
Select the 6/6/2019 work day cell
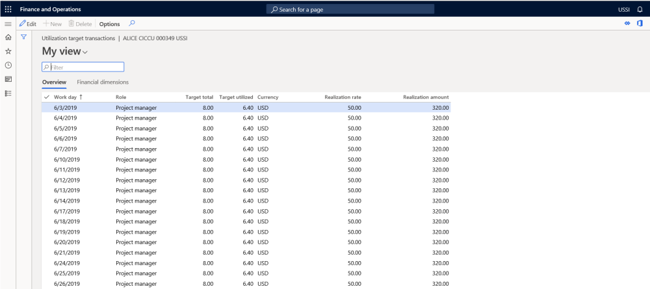tap(66, 139)
